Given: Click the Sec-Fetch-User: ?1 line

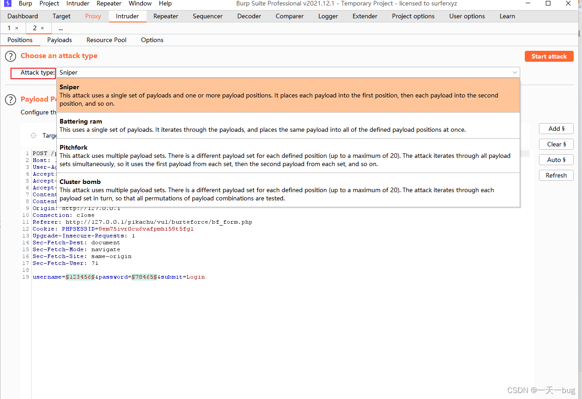Looking at the screenshot, I should pos(65,264).
